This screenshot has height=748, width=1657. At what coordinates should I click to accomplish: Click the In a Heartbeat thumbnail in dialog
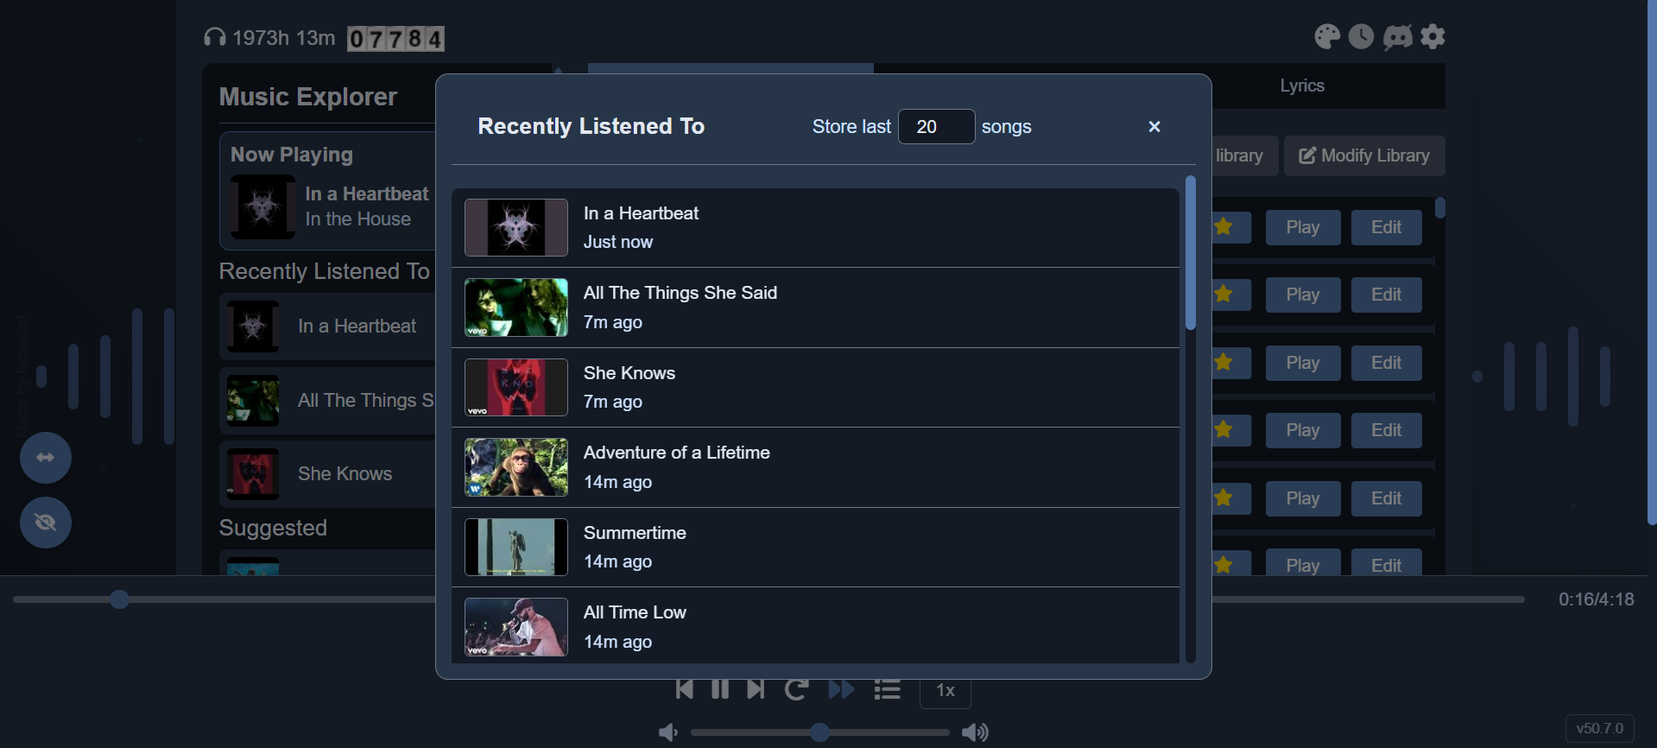516,228
